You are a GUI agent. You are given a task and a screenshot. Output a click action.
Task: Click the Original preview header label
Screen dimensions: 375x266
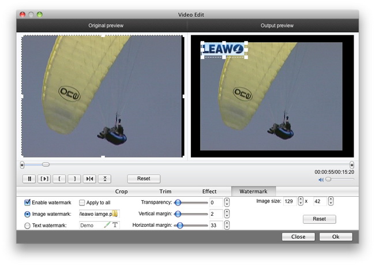coord(106,25)
